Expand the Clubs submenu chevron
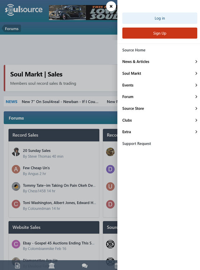Image resolution: width=200 pixels, height=270 pixels. (x=196, y=120)
